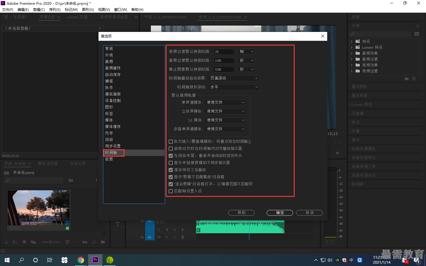Open the Effects panel hamburger menu
The image size is (426, 266).
(418, 26)
